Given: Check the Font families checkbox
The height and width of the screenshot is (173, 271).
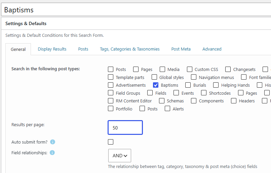Looking at the screenshot, I should pos(244,77).
